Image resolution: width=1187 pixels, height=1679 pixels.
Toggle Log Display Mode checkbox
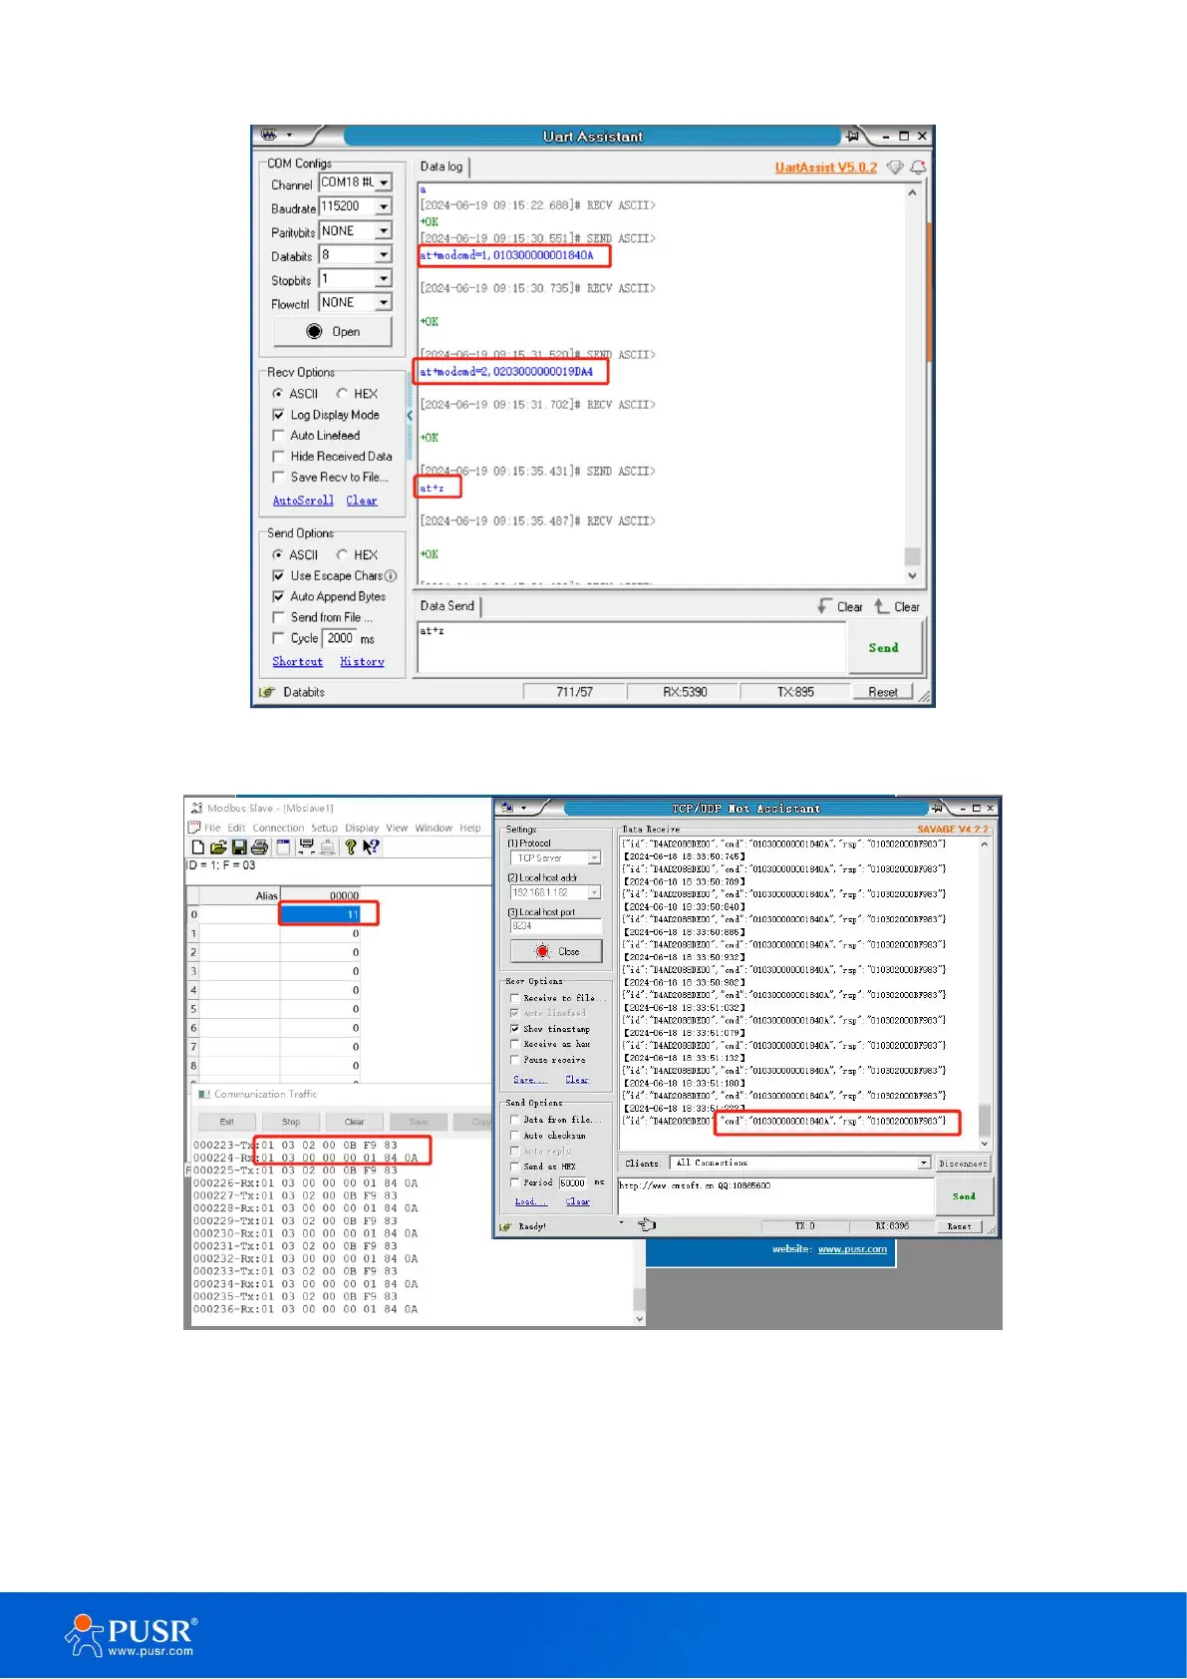coord(278,415)
